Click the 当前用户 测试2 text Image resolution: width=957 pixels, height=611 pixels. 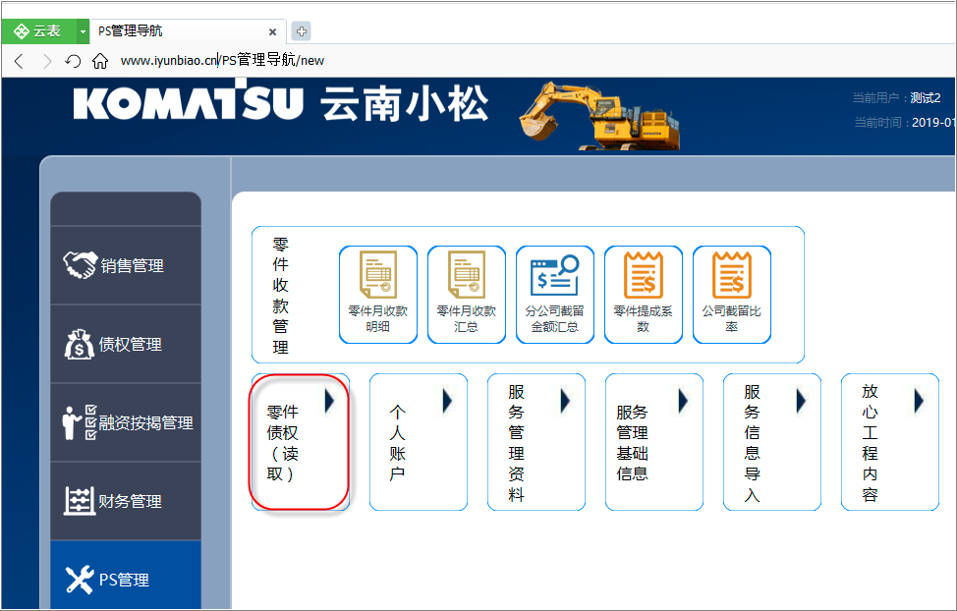coord(897,97)
